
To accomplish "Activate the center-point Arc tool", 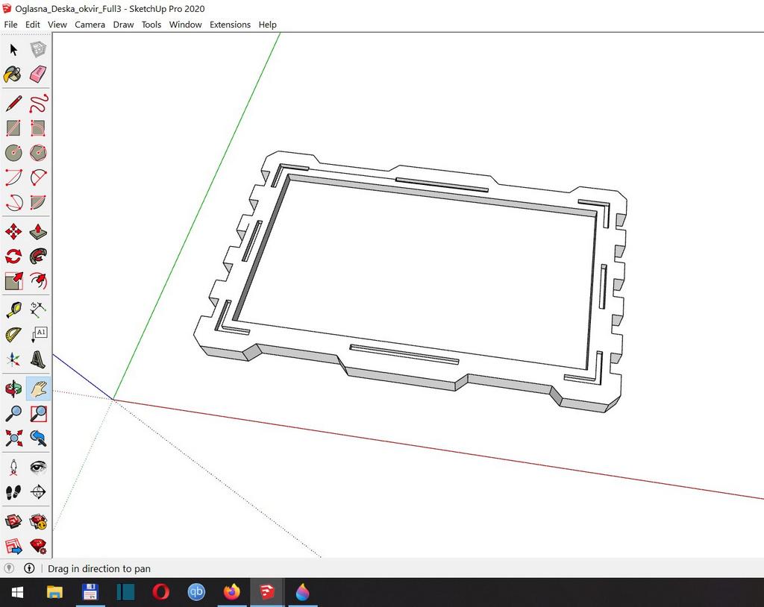I will pos(13,177).
